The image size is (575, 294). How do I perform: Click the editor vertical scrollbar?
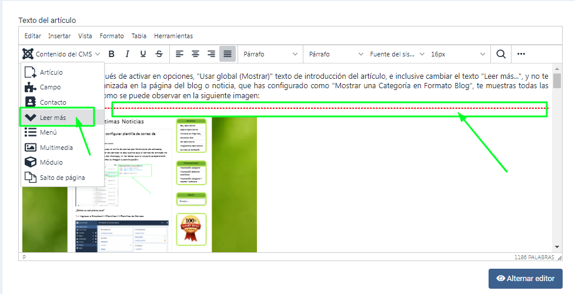[557, 159]
